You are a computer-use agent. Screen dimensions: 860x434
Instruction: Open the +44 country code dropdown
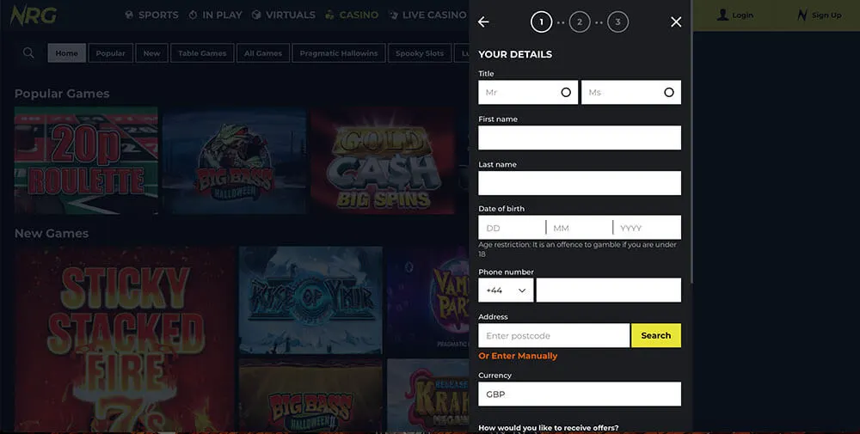click(506, 290)
